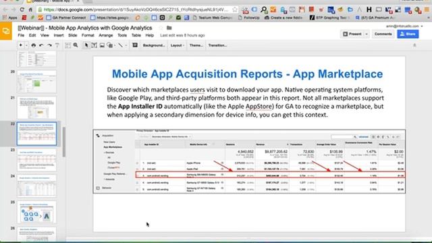Select the line tool
432x243 pixels.
121,45
